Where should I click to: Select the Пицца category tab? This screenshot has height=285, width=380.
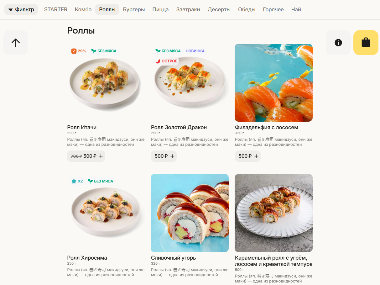coord(160,9)
